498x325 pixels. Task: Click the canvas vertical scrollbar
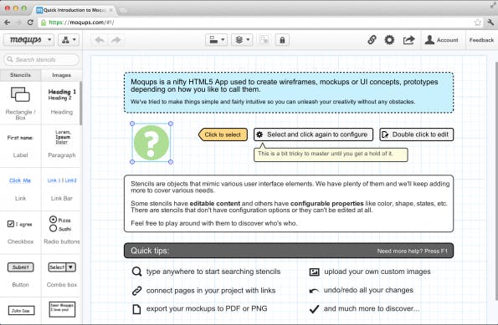(496, 180)
